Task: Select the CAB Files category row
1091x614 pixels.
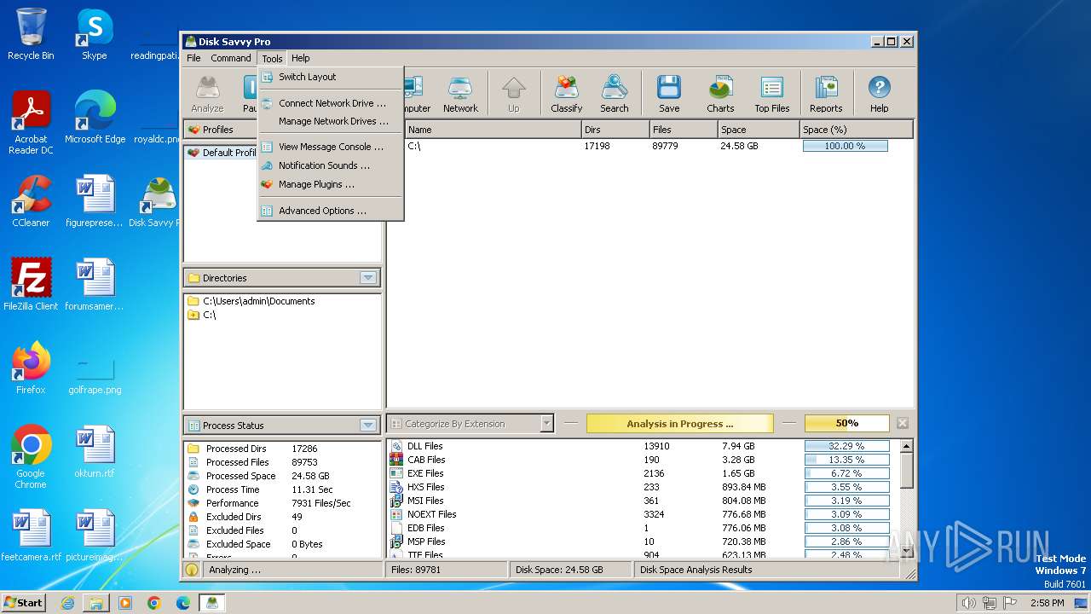Action: click(x=644, y=460)
